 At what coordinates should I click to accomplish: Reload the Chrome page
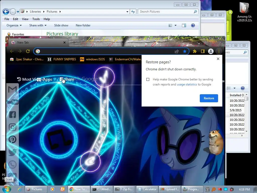28,51
